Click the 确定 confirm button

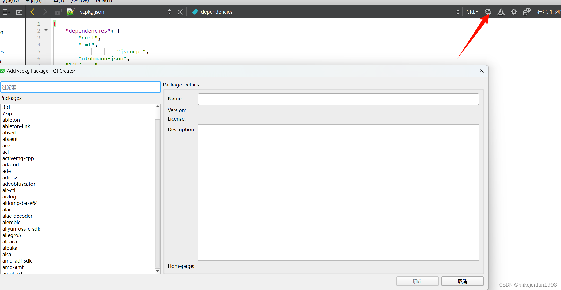coord(417,281)
